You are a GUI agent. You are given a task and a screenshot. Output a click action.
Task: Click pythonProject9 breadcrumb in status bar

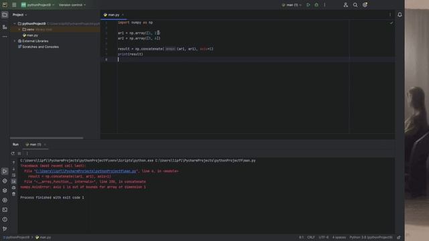tap(16, 238)
